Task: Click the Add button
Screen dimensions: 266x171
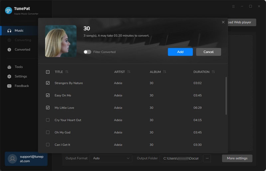Action: click(x=180, y=52)
